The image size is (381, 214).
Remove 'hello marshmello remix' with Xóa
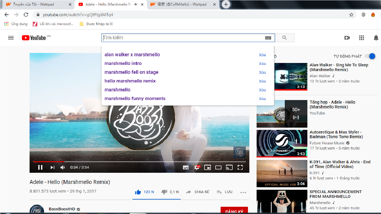[262, 81]
